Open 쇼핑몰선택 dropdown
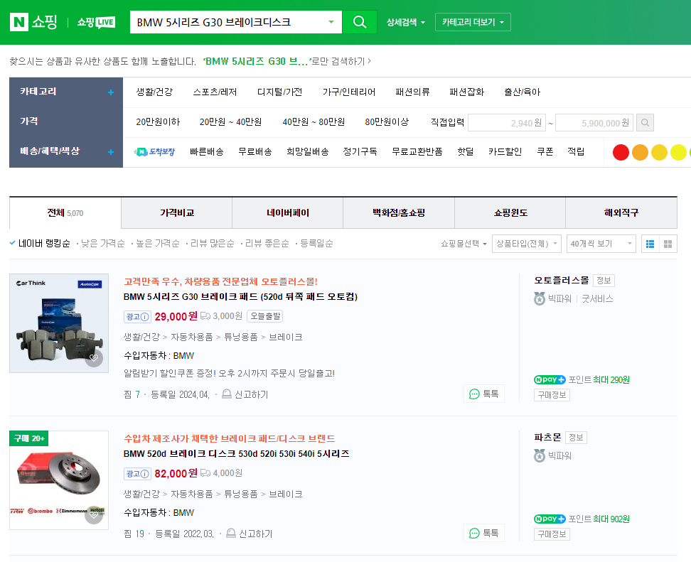 tap(464, 244)
